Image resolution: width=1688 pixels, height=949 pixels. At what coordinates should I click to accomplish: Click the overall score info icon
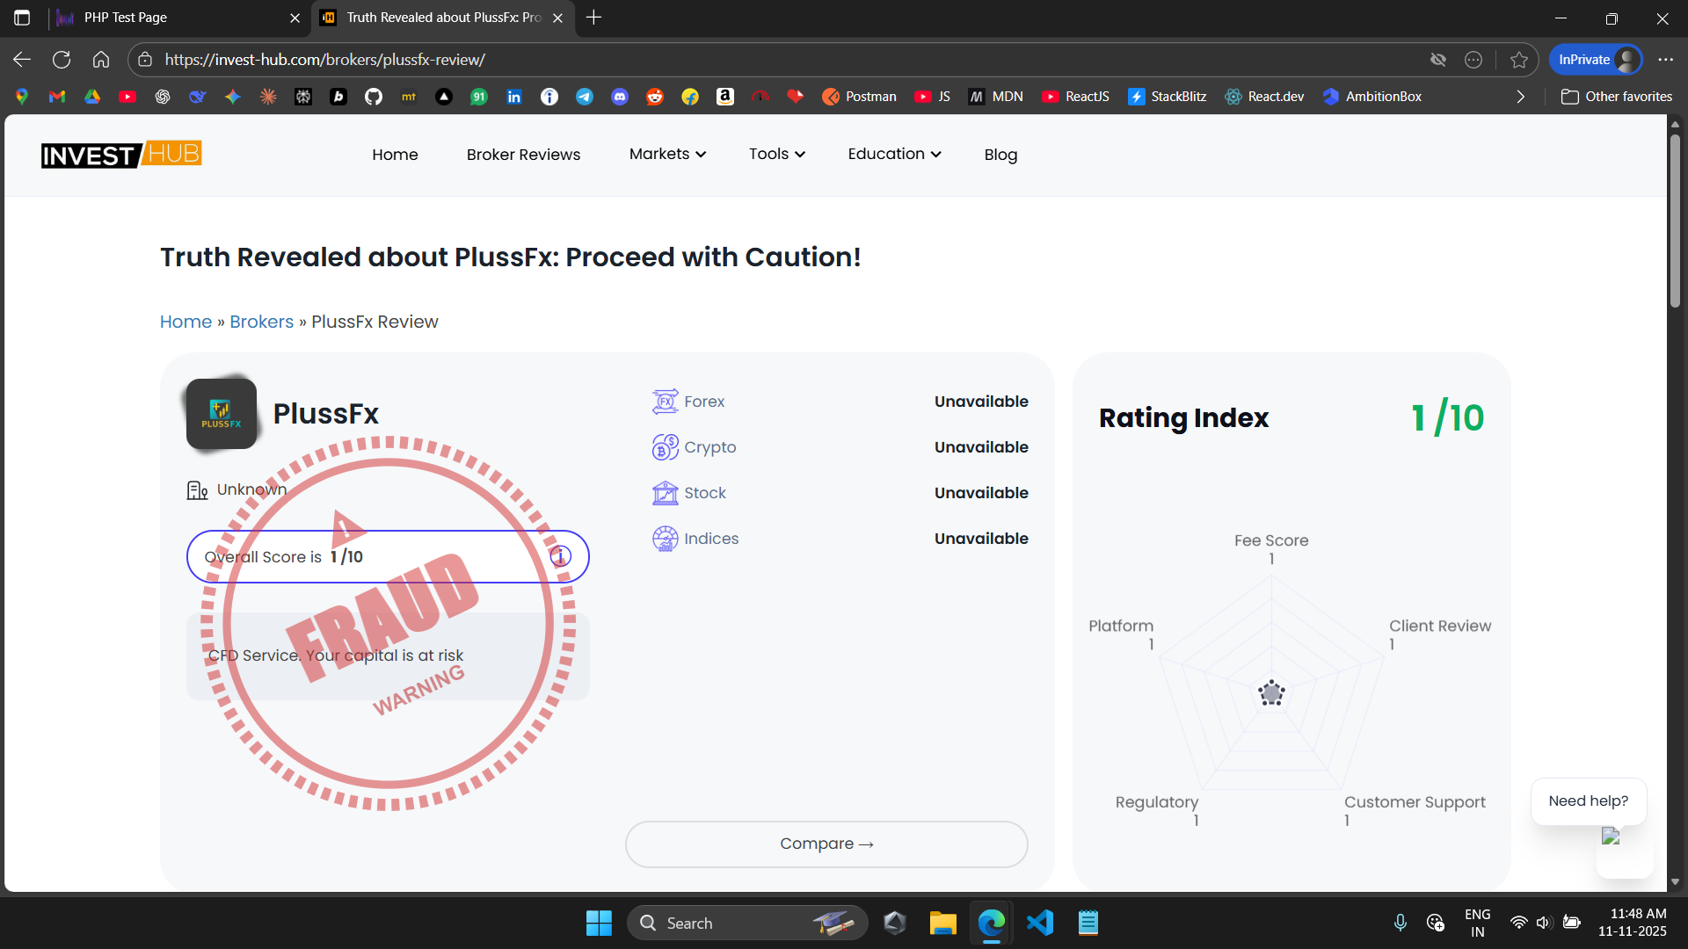click(561, 556)
